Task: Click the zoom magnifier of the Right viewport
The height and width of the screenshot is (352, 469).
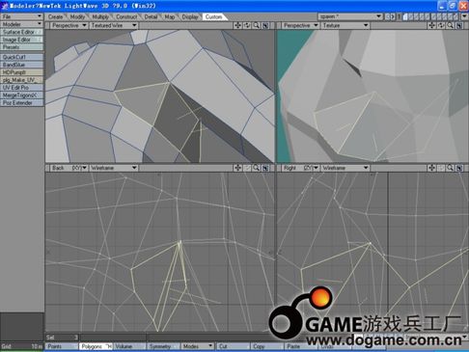Action: point(451,168)
